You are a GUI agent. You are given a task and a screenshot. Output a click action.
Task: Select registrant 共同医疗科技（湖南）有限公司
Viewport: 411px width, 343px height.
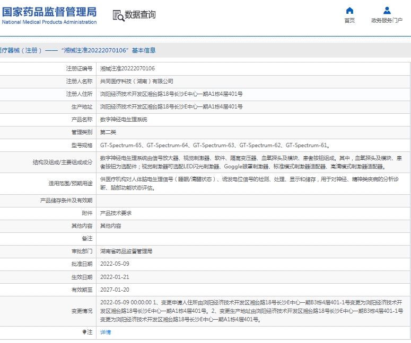137,82
